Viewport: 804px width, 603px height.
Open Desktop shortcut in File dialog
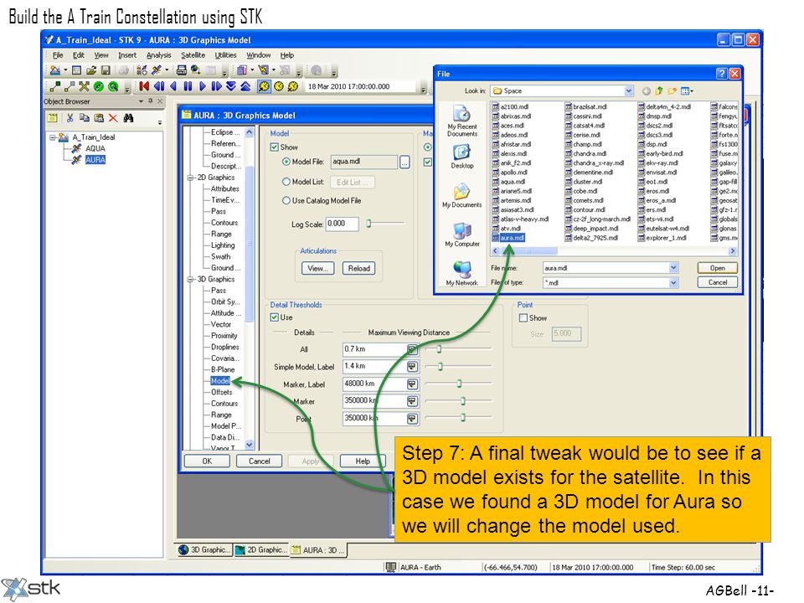(x=462, y=157)
